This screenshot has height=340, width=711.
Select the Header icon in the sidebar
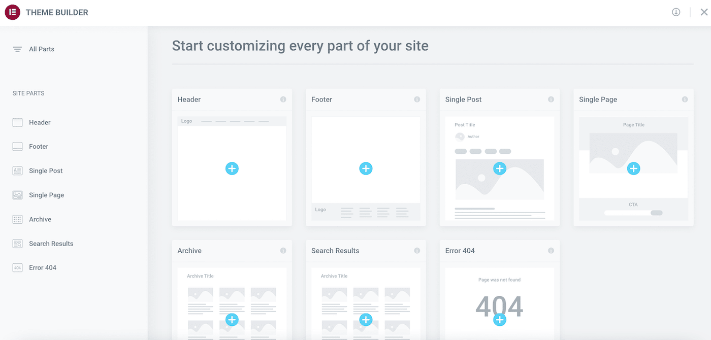coord(17,122)
